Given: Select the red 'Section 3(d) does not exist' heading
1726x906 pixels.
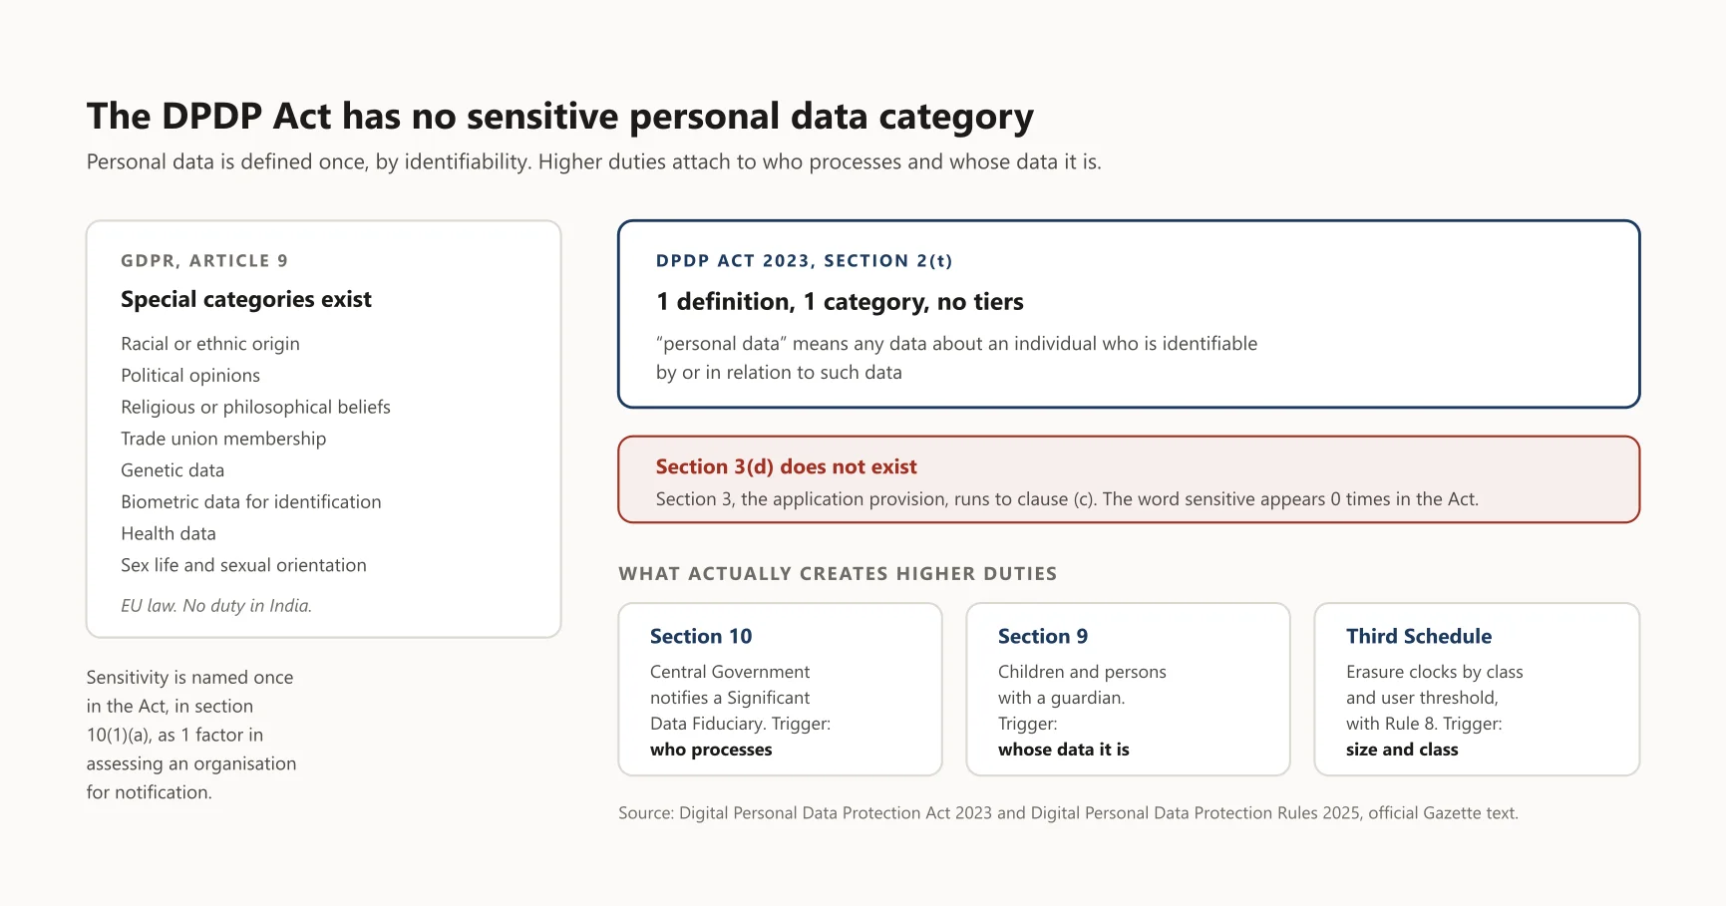Looking at the screenshot, I should (x=787, y=466).
